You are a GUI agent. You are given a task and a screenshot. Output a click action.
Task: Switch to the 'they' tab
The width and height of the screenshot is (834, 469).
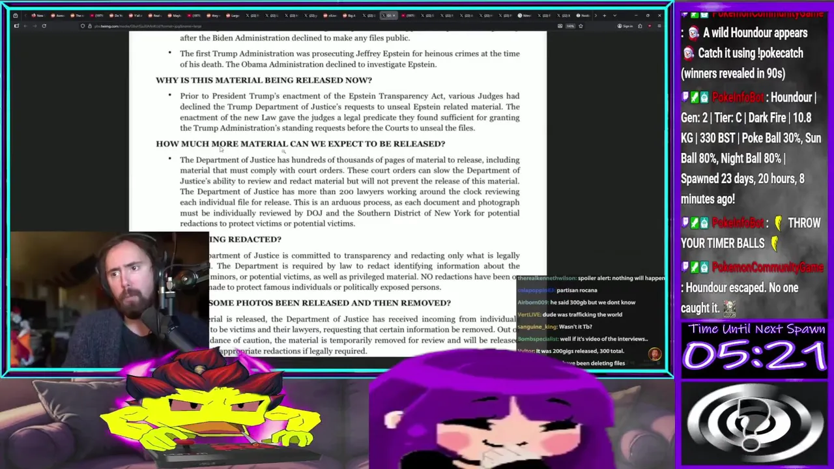pyautogui.click(x=214, y=15)
